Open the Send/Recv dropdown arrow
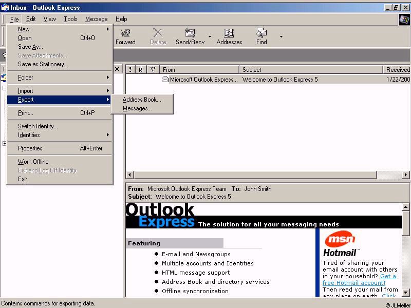This screenshot has height=308, width=411. [210, 37]
